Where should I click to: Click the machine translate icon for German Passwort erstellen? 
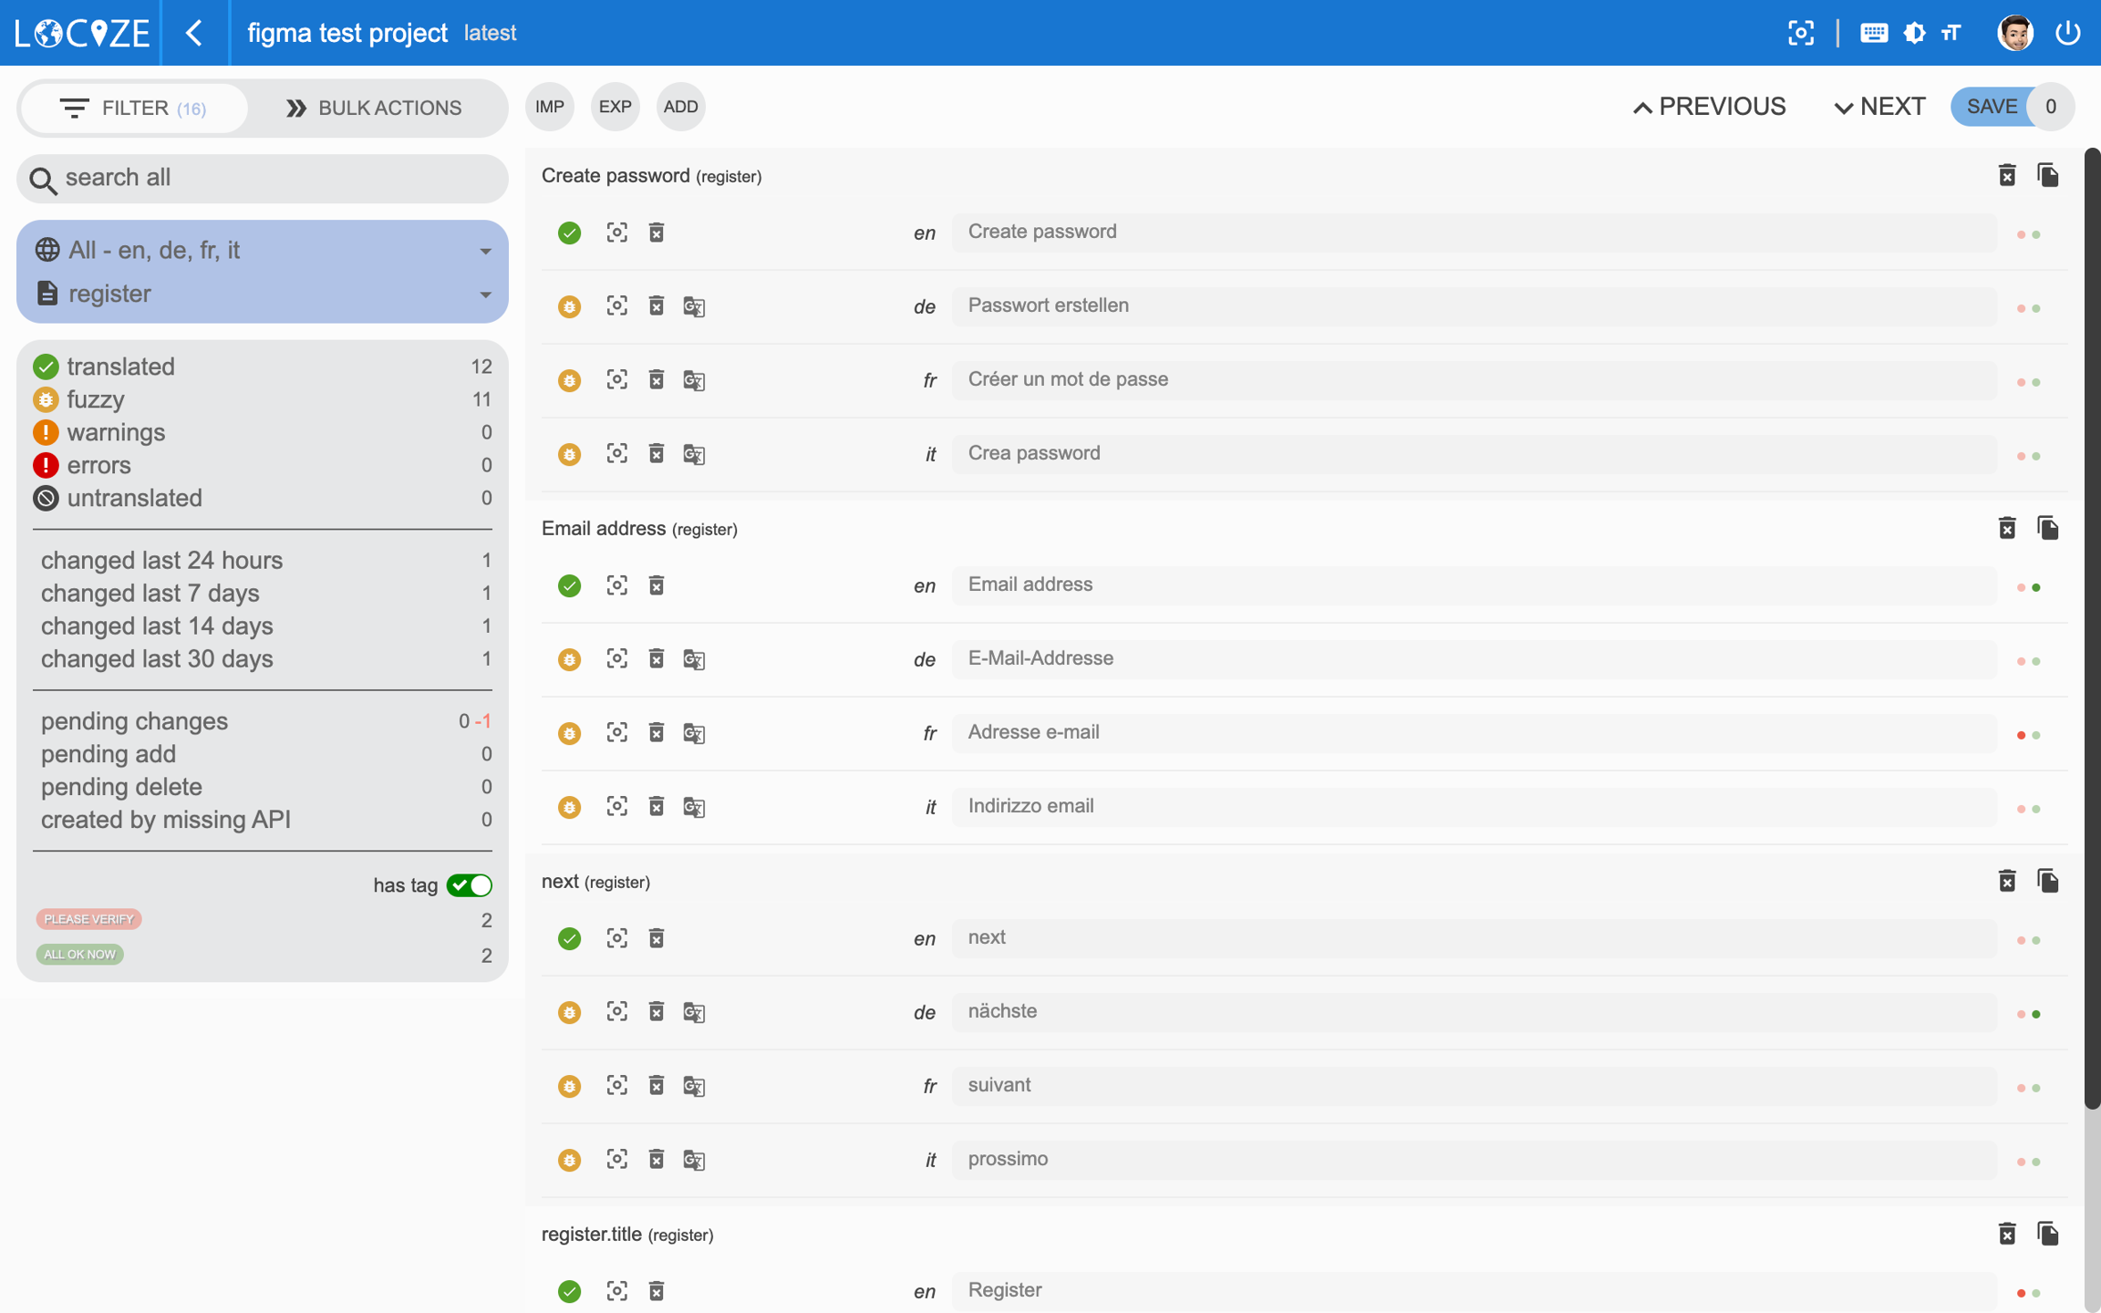tap(694, 306)
